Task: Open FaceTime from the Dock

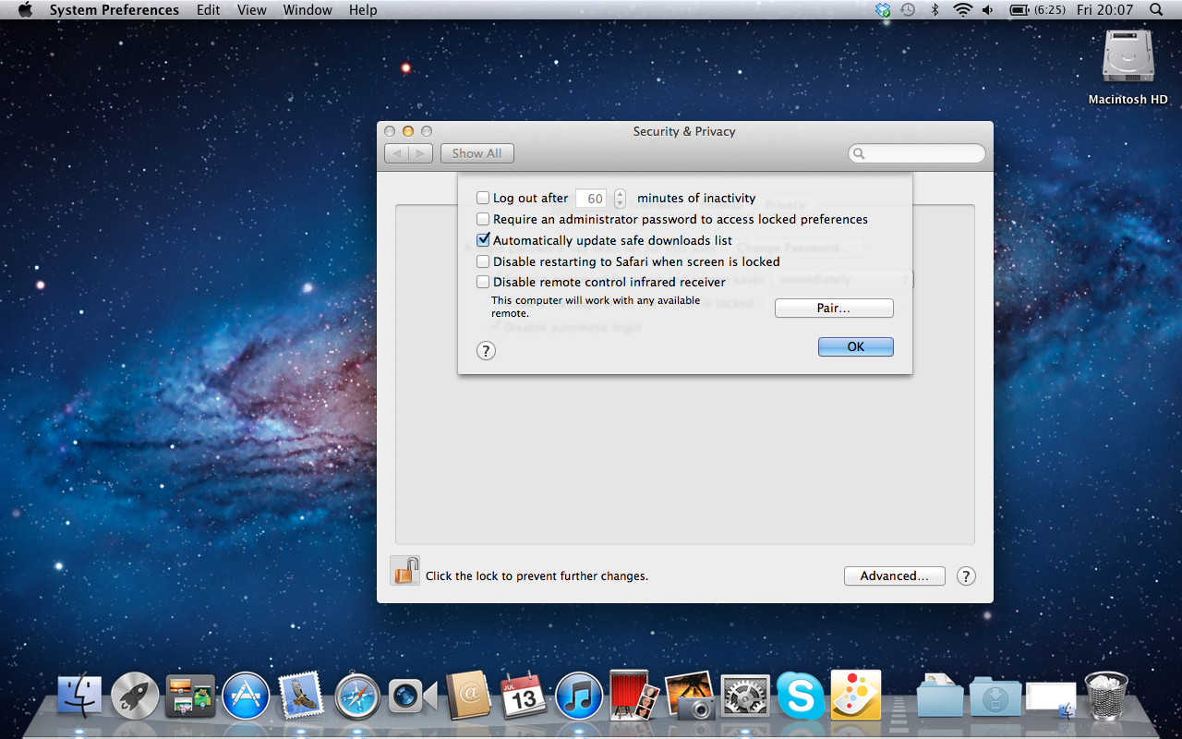Action: point(412,695)
